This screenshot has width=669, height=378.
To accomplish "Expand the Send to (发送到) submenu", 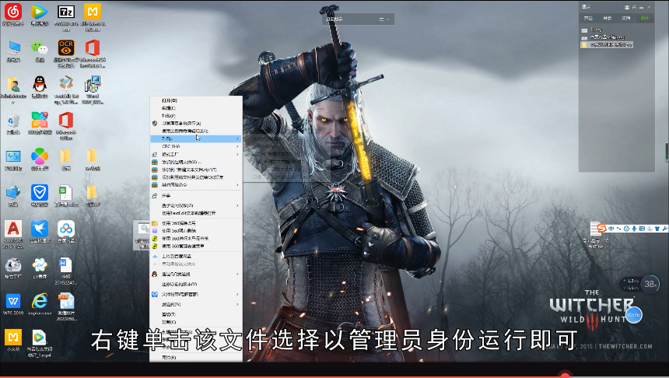I will 196,304.
